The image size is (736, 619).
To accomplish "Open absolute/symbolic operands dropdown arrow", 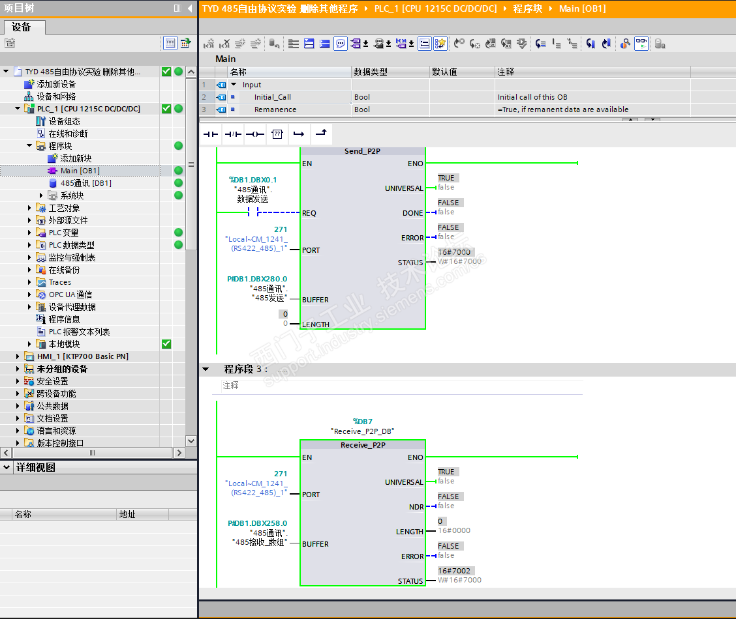I will click(x=365, y=44).
